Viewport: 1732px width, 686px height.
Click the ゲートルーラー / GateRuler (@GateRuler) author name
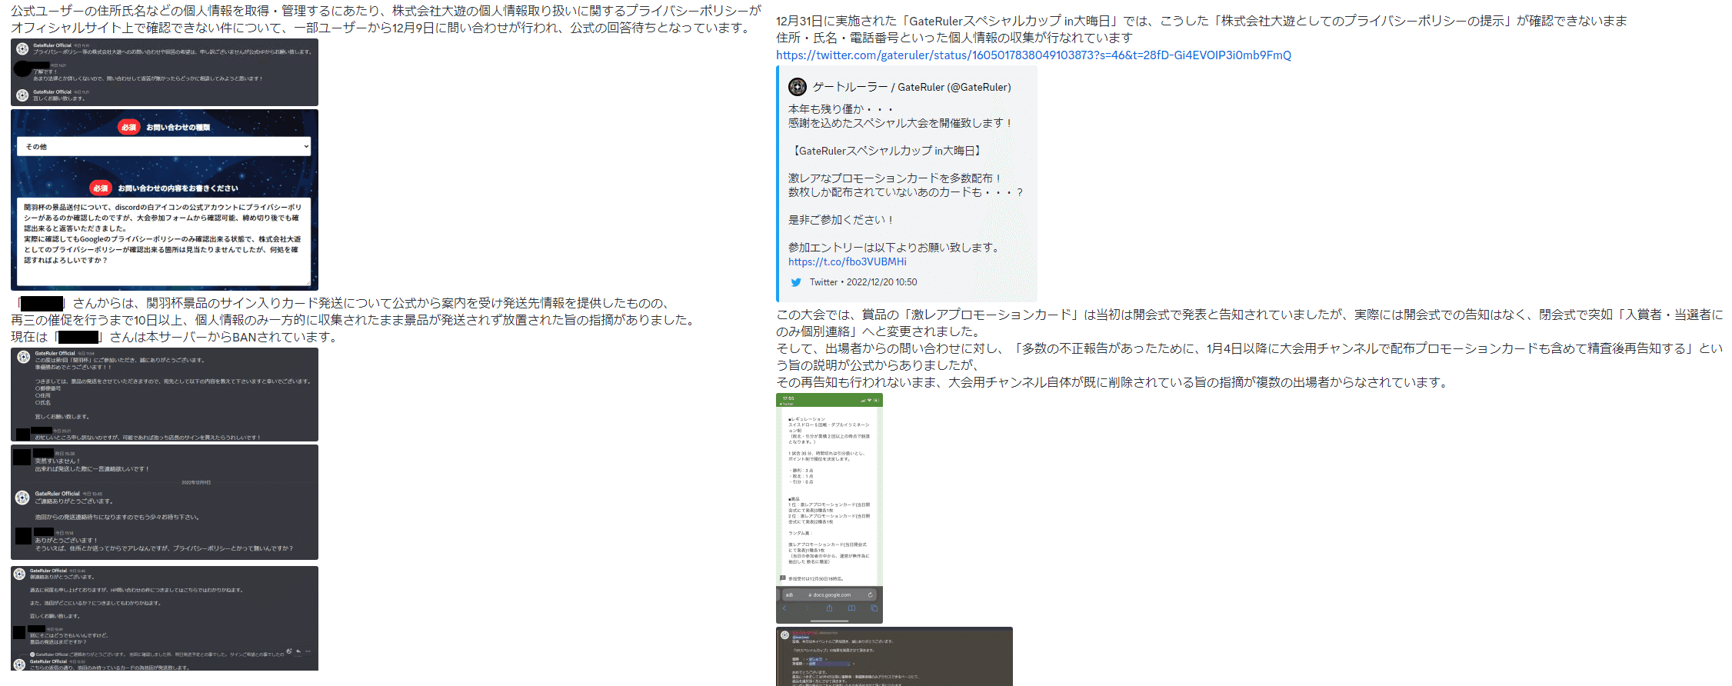point(911,87)
